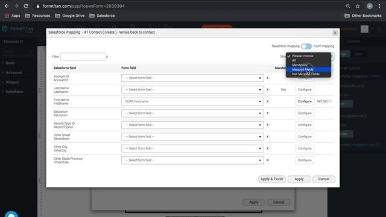This screenshot has width=386, height=217.
Task: Open the browser three-dot menu
Action: tap(379, 6)
